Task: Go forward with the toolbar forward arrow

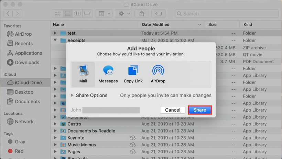Action: (x=18, y=13)
